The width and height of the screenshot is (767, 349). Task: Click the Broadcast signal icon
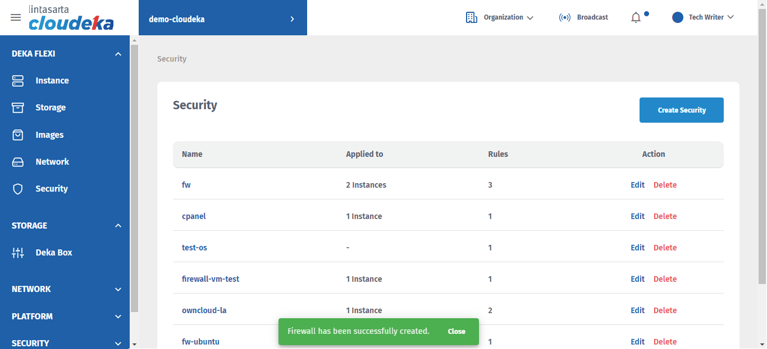click(x=565, y=17)
